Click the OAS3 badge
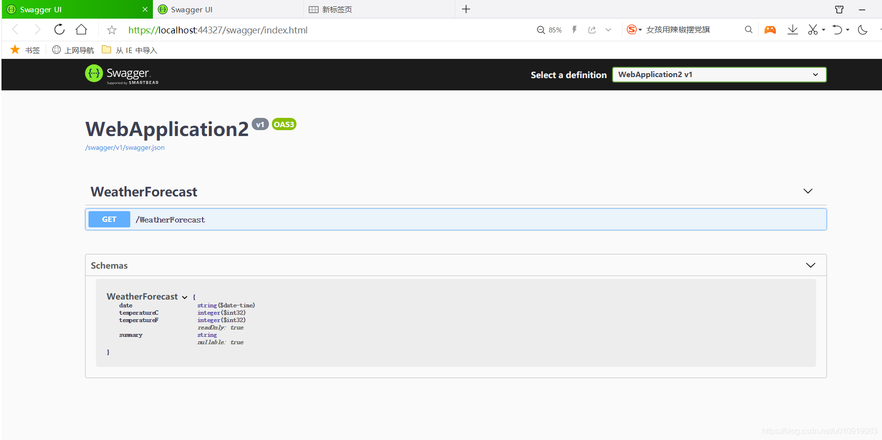Image resolution: width=882 pixels, height=440 pixels. (284, 124)
